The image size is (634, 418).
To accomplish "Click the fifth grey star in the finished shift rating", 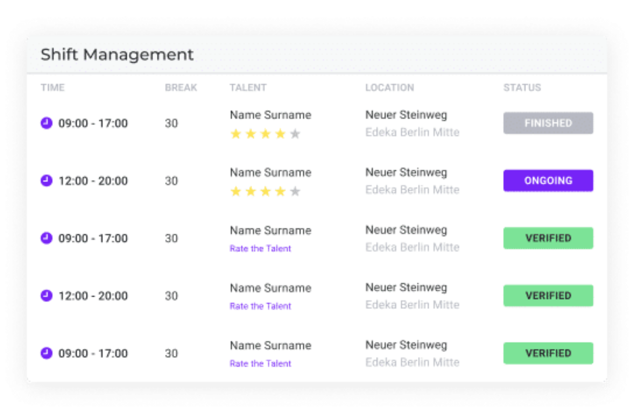I will (295, 134).
